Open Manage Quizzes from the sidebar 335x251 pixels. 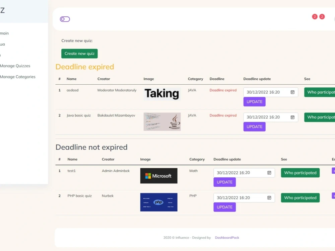[15, 66]
